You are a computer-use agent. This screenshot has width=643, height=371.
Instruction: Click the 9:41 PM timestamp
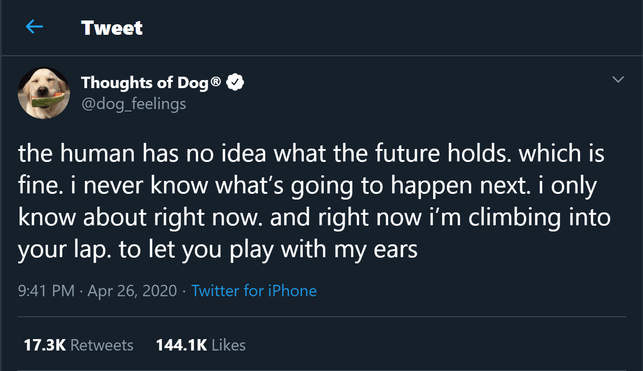click(x=46, y=291)
